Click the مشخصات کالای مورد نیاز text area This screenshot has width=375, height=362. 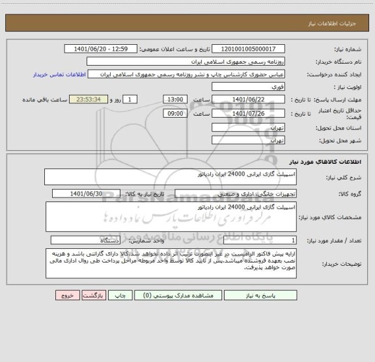[x=171, y=217]
